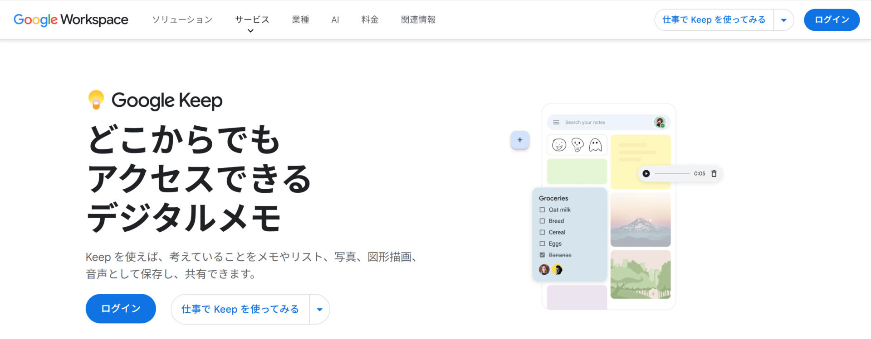Click the Search your notes field
This screenshot has height=339, width=871.
(x=608, y=122)
